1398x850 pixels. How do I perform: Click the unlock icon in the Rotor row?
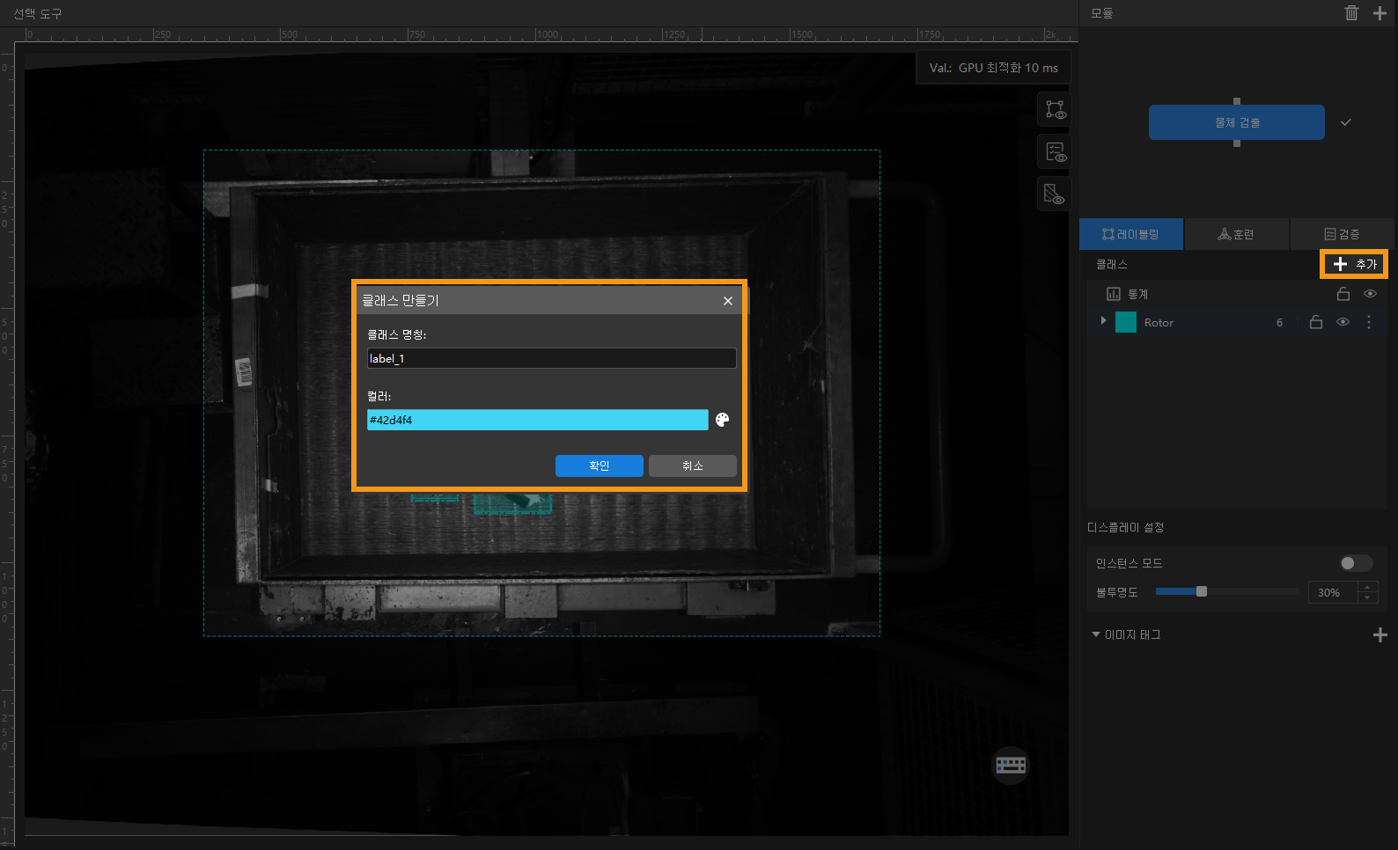1316,322
